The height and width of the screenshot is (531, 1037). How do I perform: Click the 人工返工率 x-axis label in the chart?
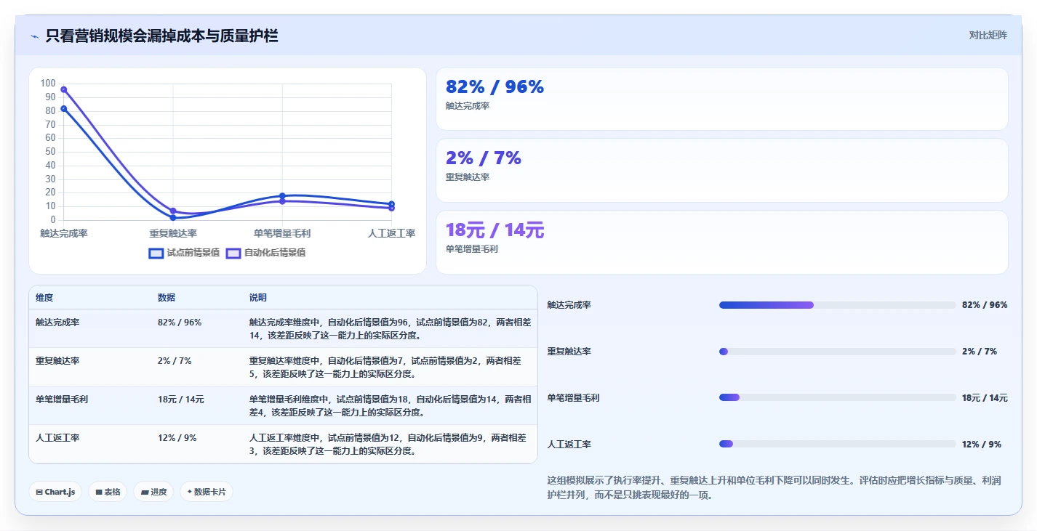point(391,233)
